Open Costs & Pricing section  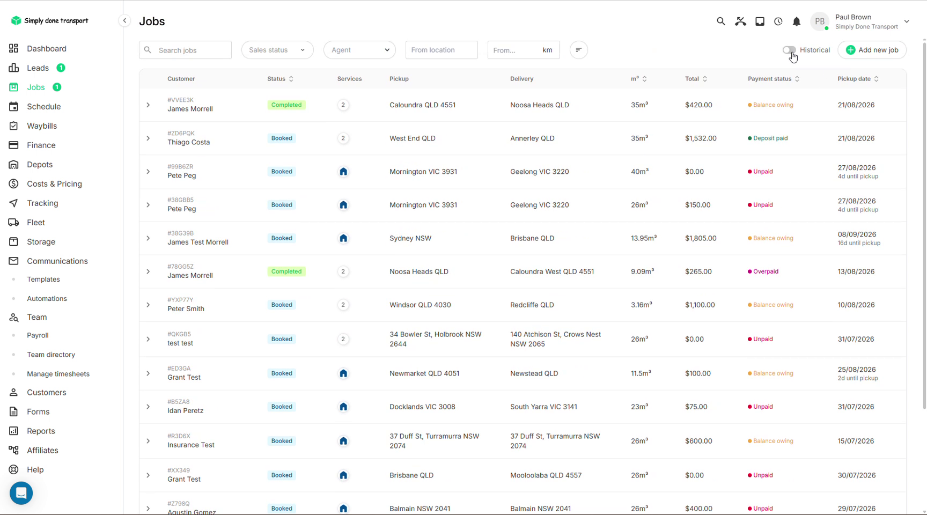pyautogui.click(x=54, y=183)
